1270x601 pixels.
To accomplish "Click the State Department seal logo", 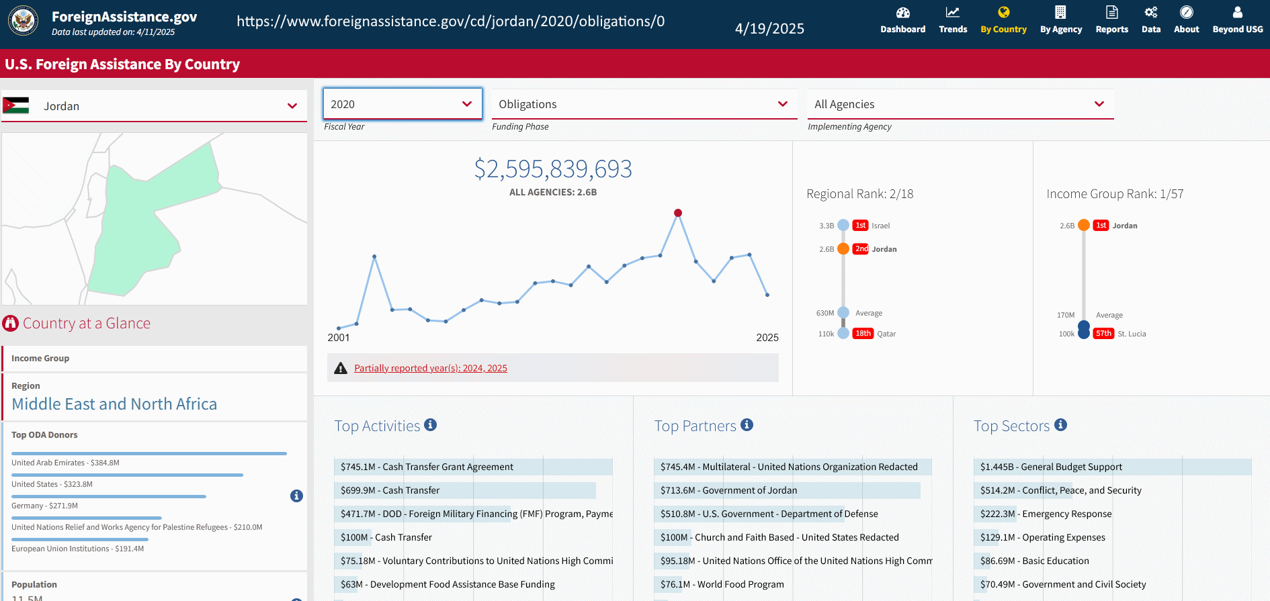I will [x=24, y=21].
